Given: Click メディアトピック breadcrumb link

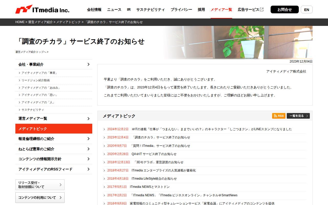Looking at the screenshot, I should 68,22.
